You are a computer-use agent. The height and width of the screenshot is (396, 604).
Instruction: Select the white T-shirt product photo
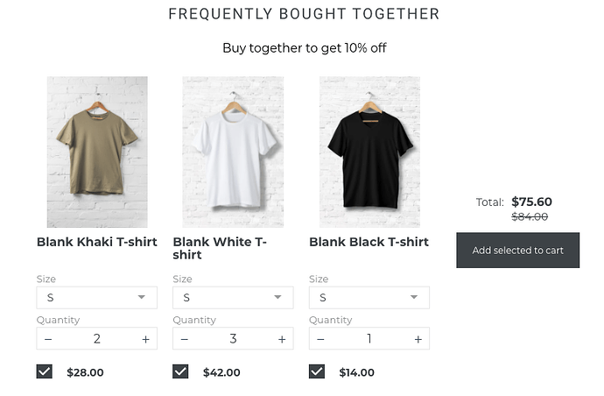233,152
